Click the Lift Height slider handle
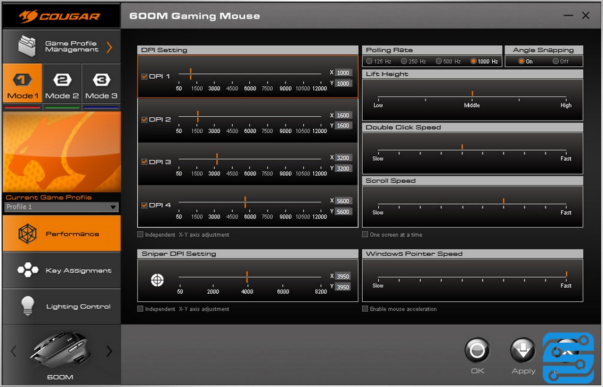 (x=472, y=94)
